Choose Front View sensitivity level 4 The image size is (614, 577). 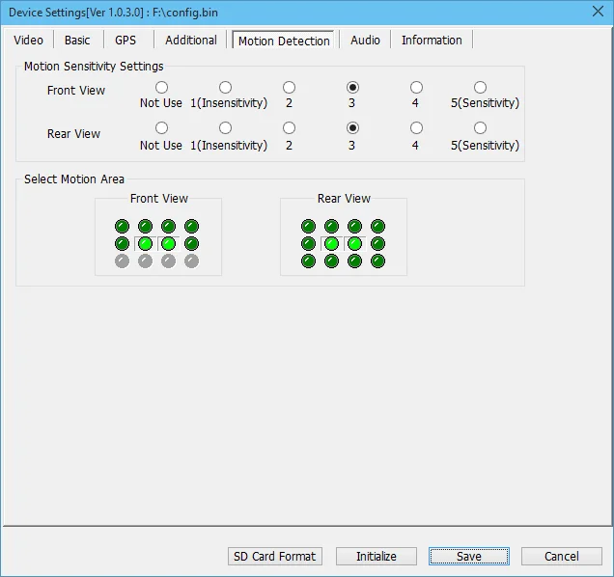[x=416, y=87]
